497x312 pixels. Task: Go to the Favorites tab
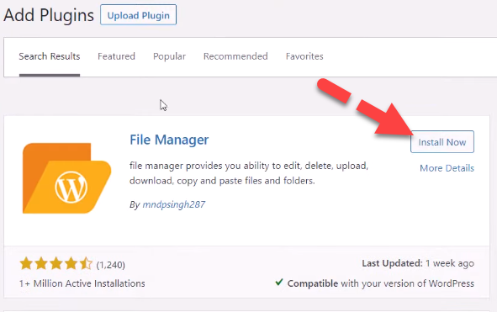point(304,56)
